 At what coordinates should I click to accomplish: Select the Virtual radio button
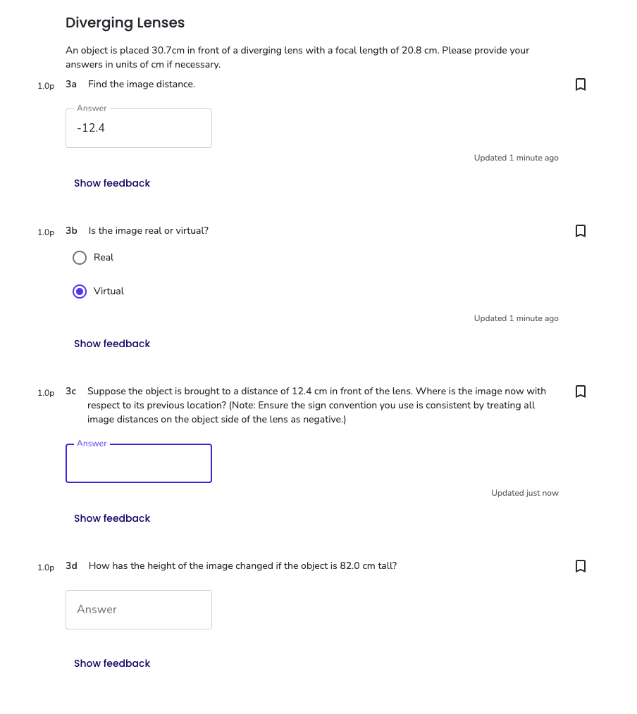click(x=79, y=291)
